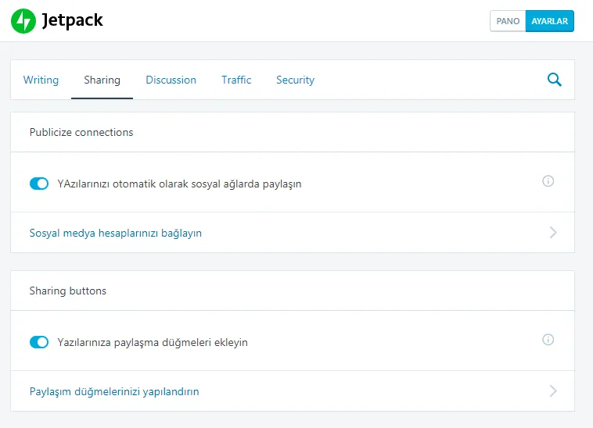
Task: Select the Sharing tab
Action: [x=102, y=80]
